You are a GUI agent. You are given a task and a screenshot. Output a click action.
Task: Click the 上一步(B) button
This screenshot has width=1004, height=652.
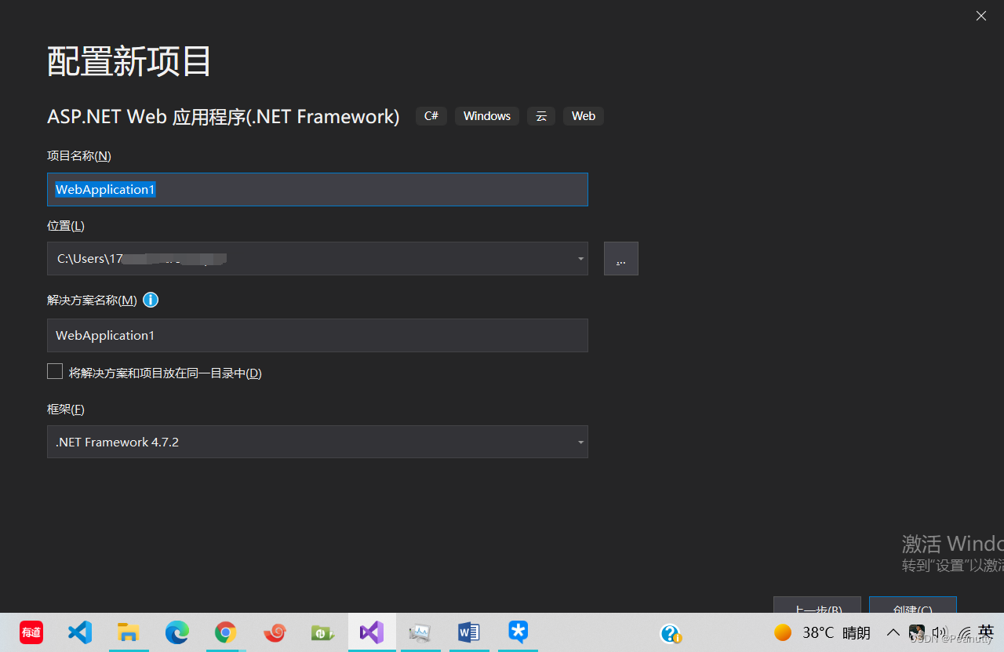click(817, 610)
